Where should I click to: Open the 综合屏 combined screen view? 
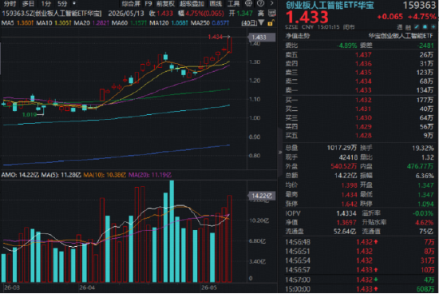pyautogui.click(x=131, y=4)
